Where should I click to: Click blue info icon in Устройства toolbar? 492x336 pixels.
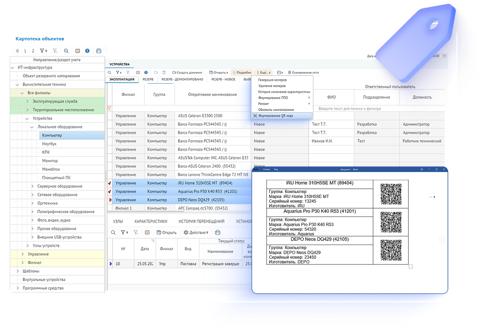click(146, 72)
